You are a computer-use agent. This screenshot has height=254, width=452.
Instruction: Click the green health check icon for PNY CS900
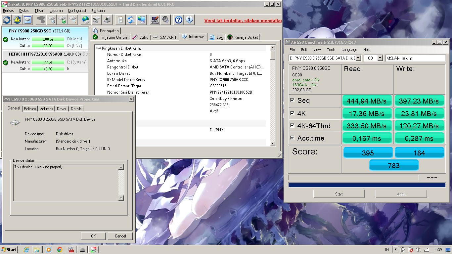[5, 39]
